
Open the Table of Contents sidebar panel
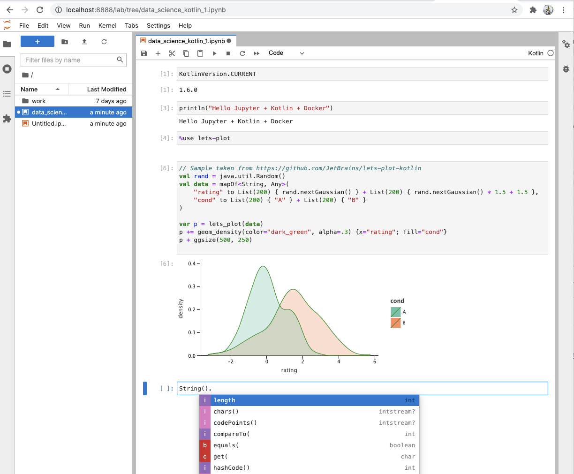[x=7, y=94]
